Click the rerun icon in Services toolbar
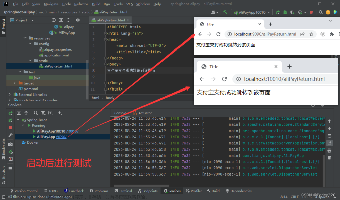The height and width of the screenshot is (200, 340). (11, 113)
